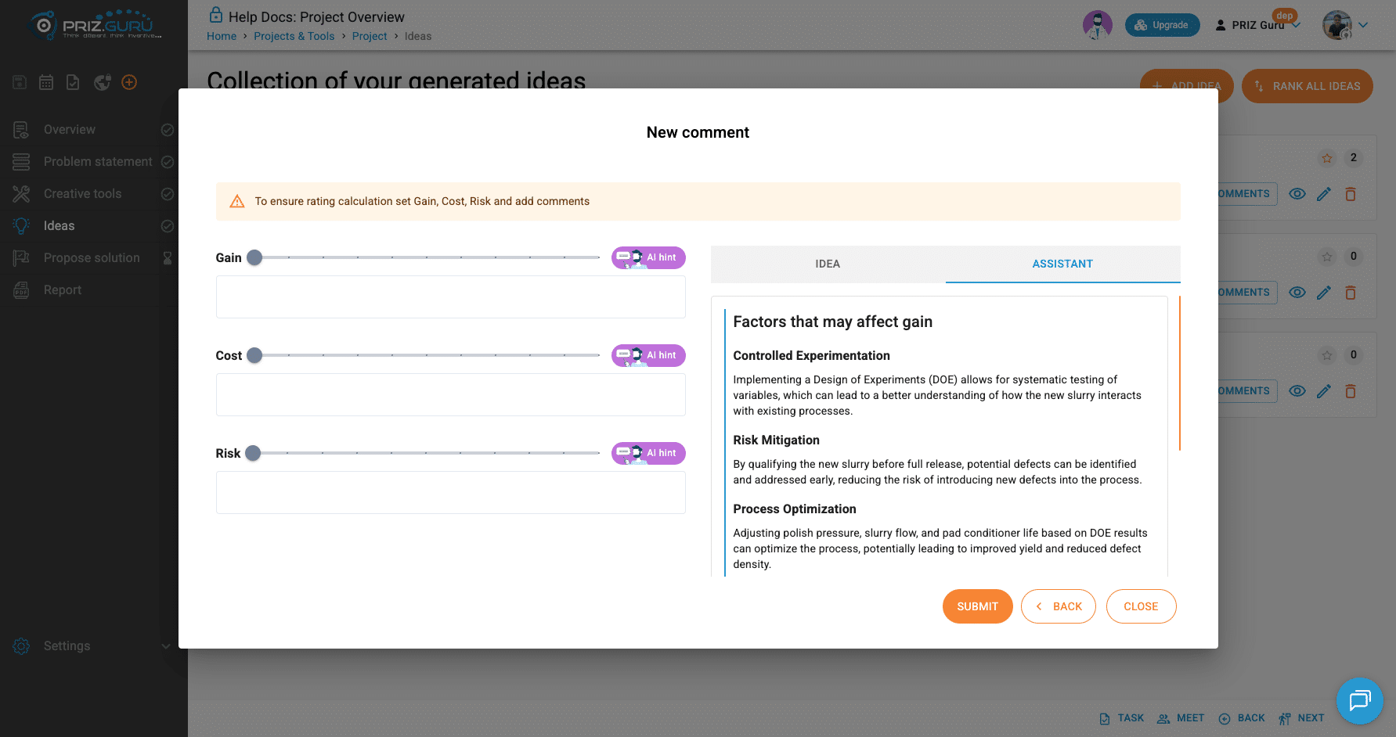Get AI hint for Cost
The height and width of the screenshot is (737, 1396).
coord(648,355)
